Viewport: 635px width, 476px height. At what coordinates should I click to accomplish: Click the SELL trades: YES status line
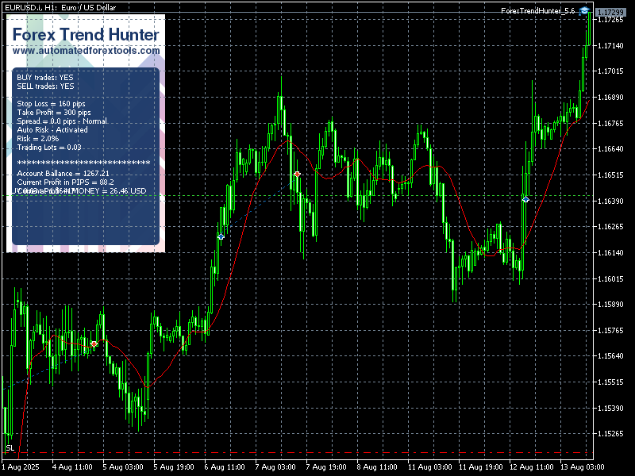click(x=45, y=86)
